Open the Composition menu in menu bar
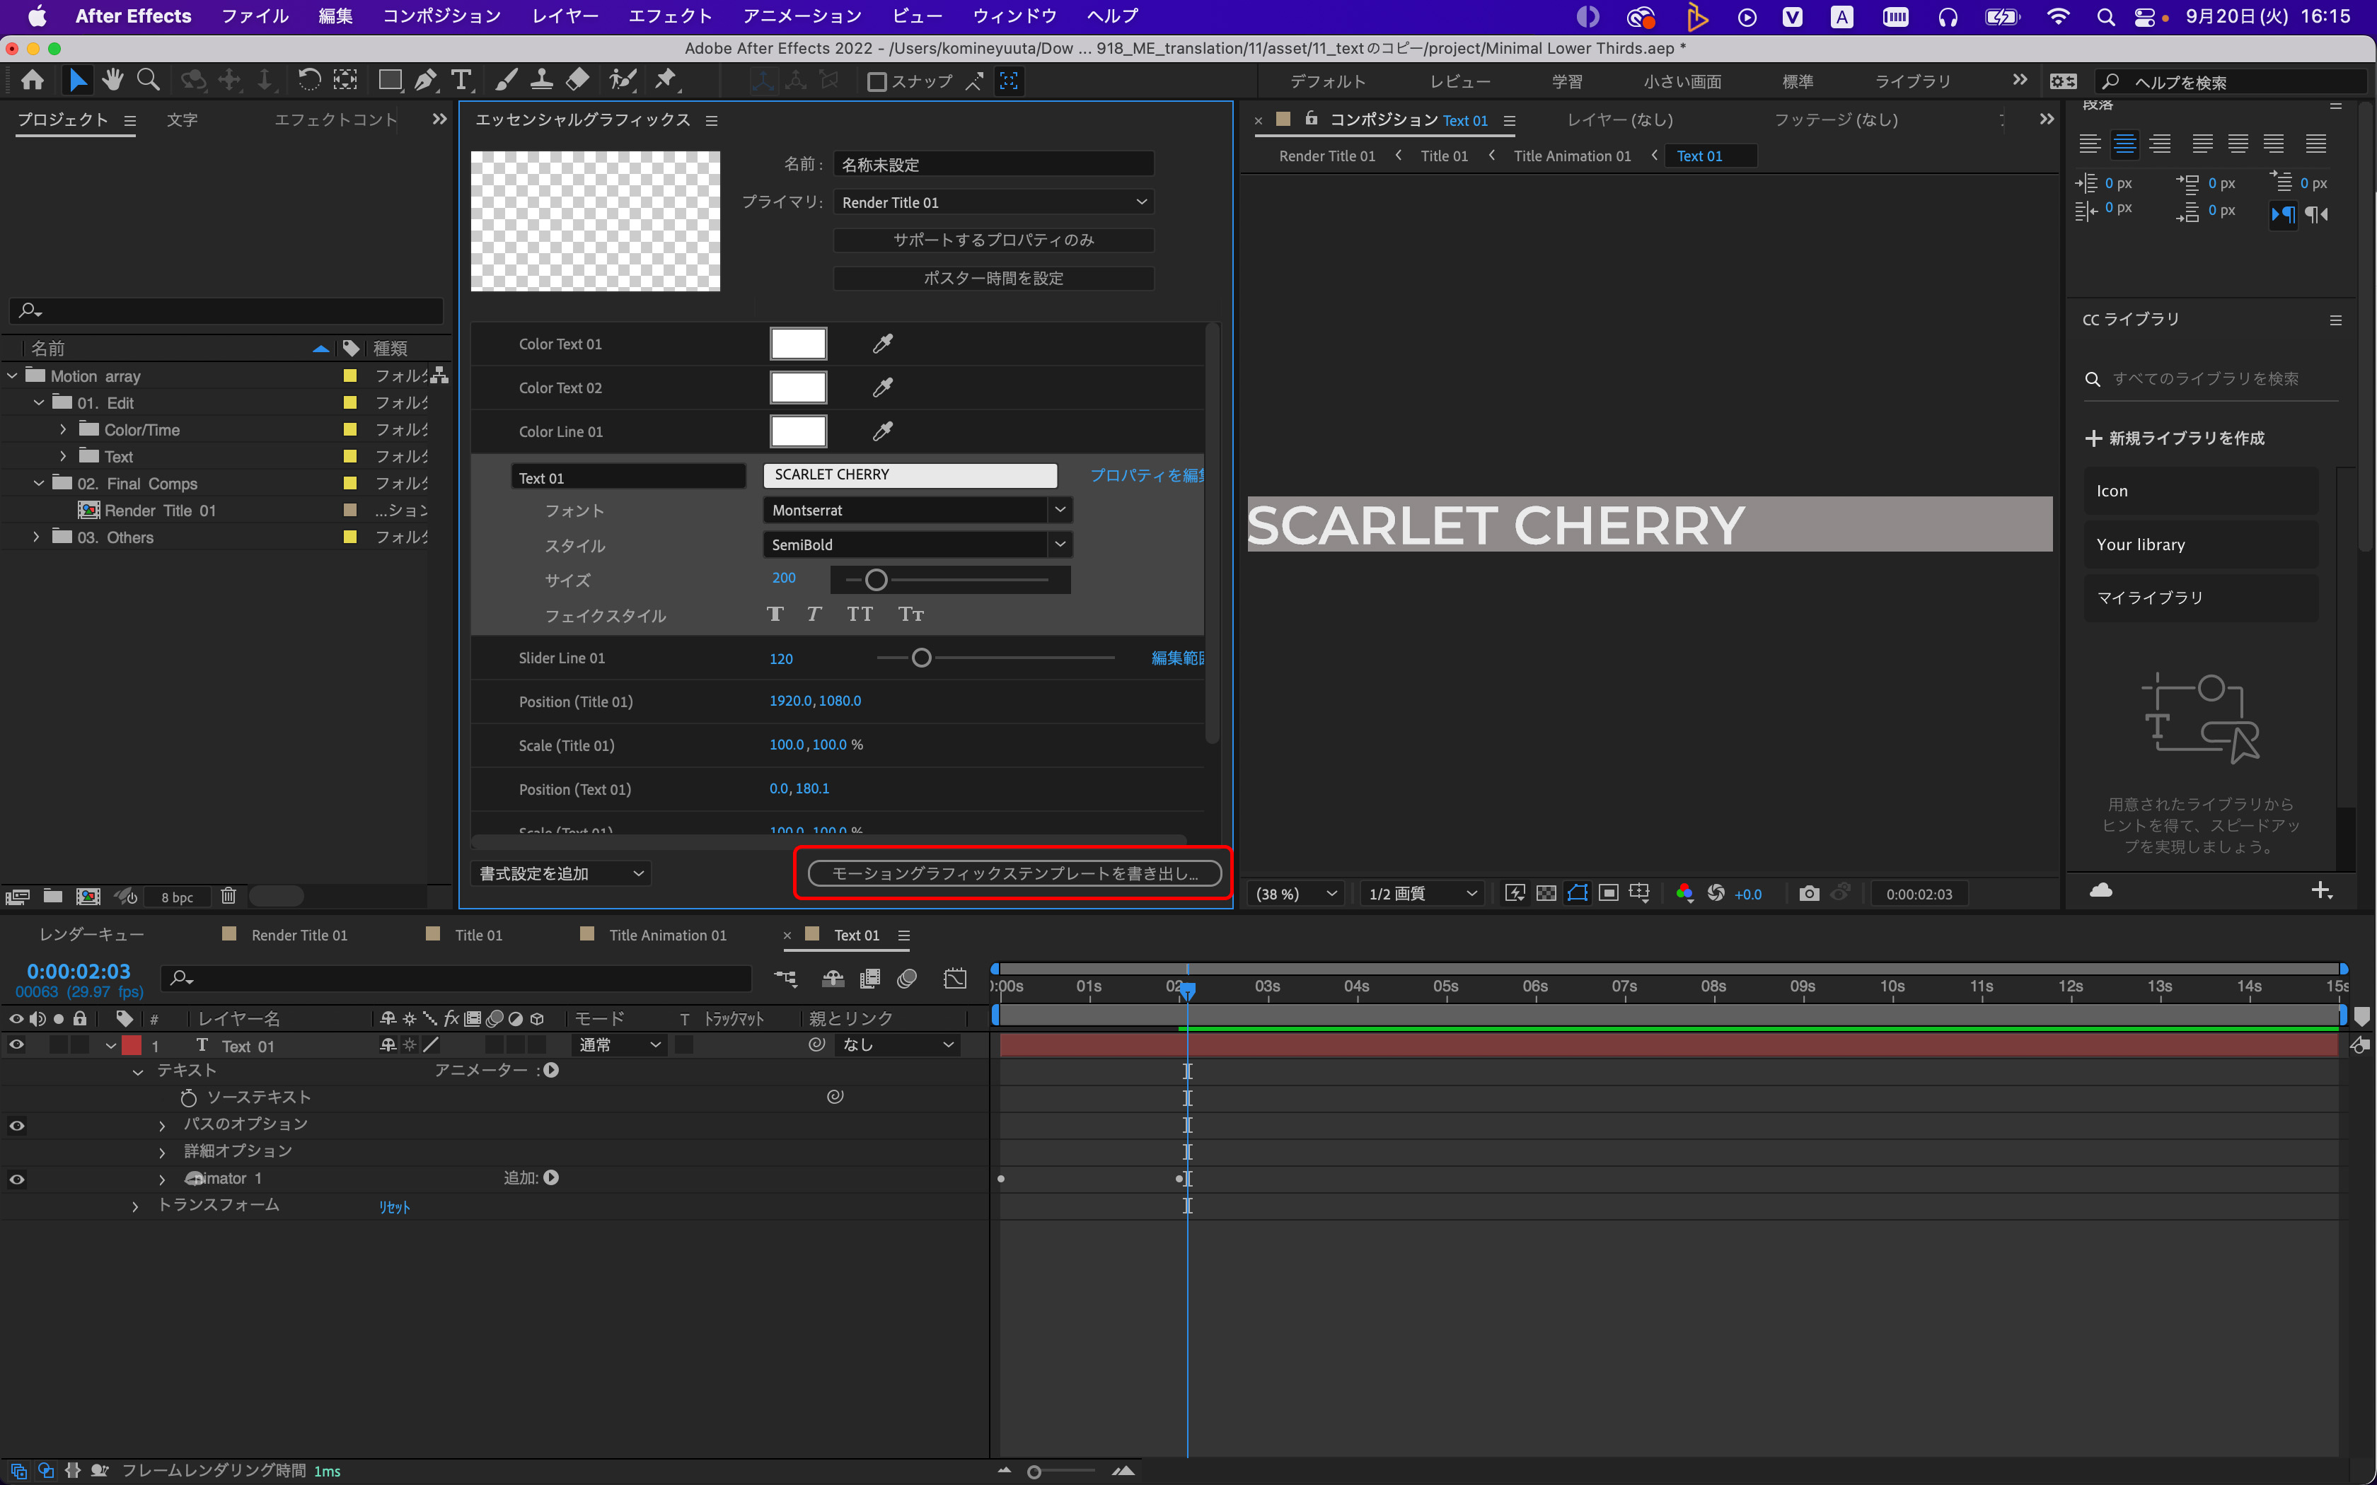Image resolution: width=2377 pixels, height=1485 pixels. coord(441,16)
